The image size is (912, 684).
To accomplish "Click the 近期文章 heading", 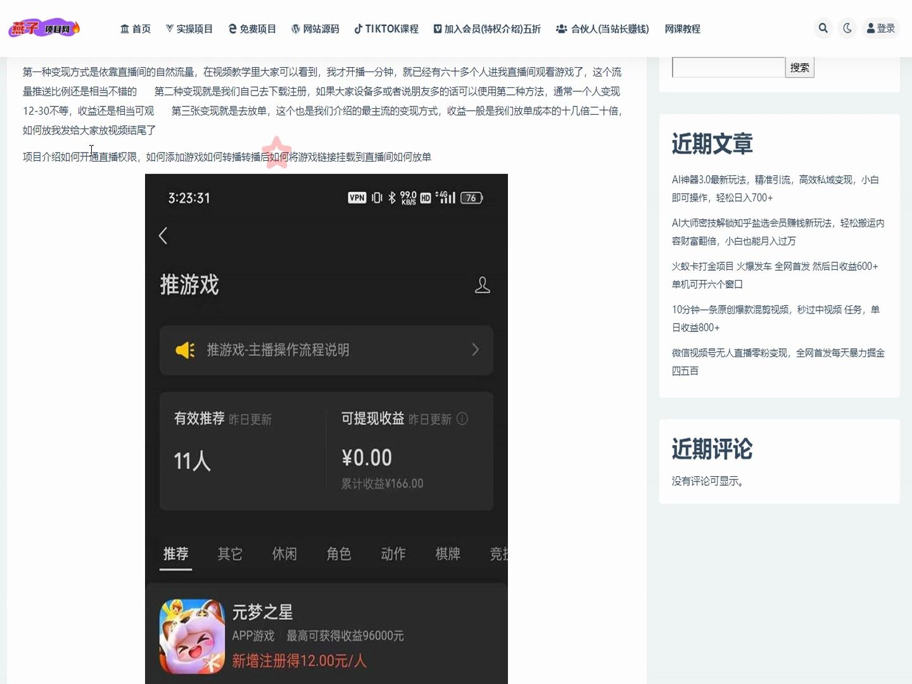I will point(712,144).
